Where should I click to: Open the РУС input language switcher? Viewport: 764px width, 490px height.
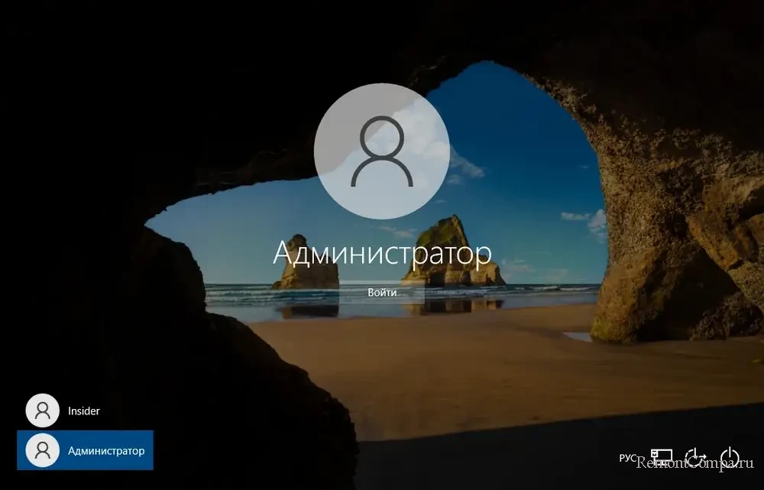tap(627, 459)
